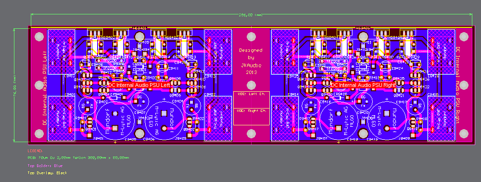The image size is (481, 182).
Task: Click the J9401 designator label
Action: point(98,138)
